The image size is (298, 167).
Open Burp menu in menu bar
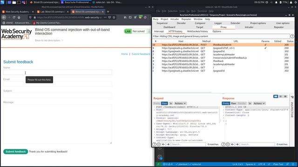pyautogui.click(x=156, y=19)
